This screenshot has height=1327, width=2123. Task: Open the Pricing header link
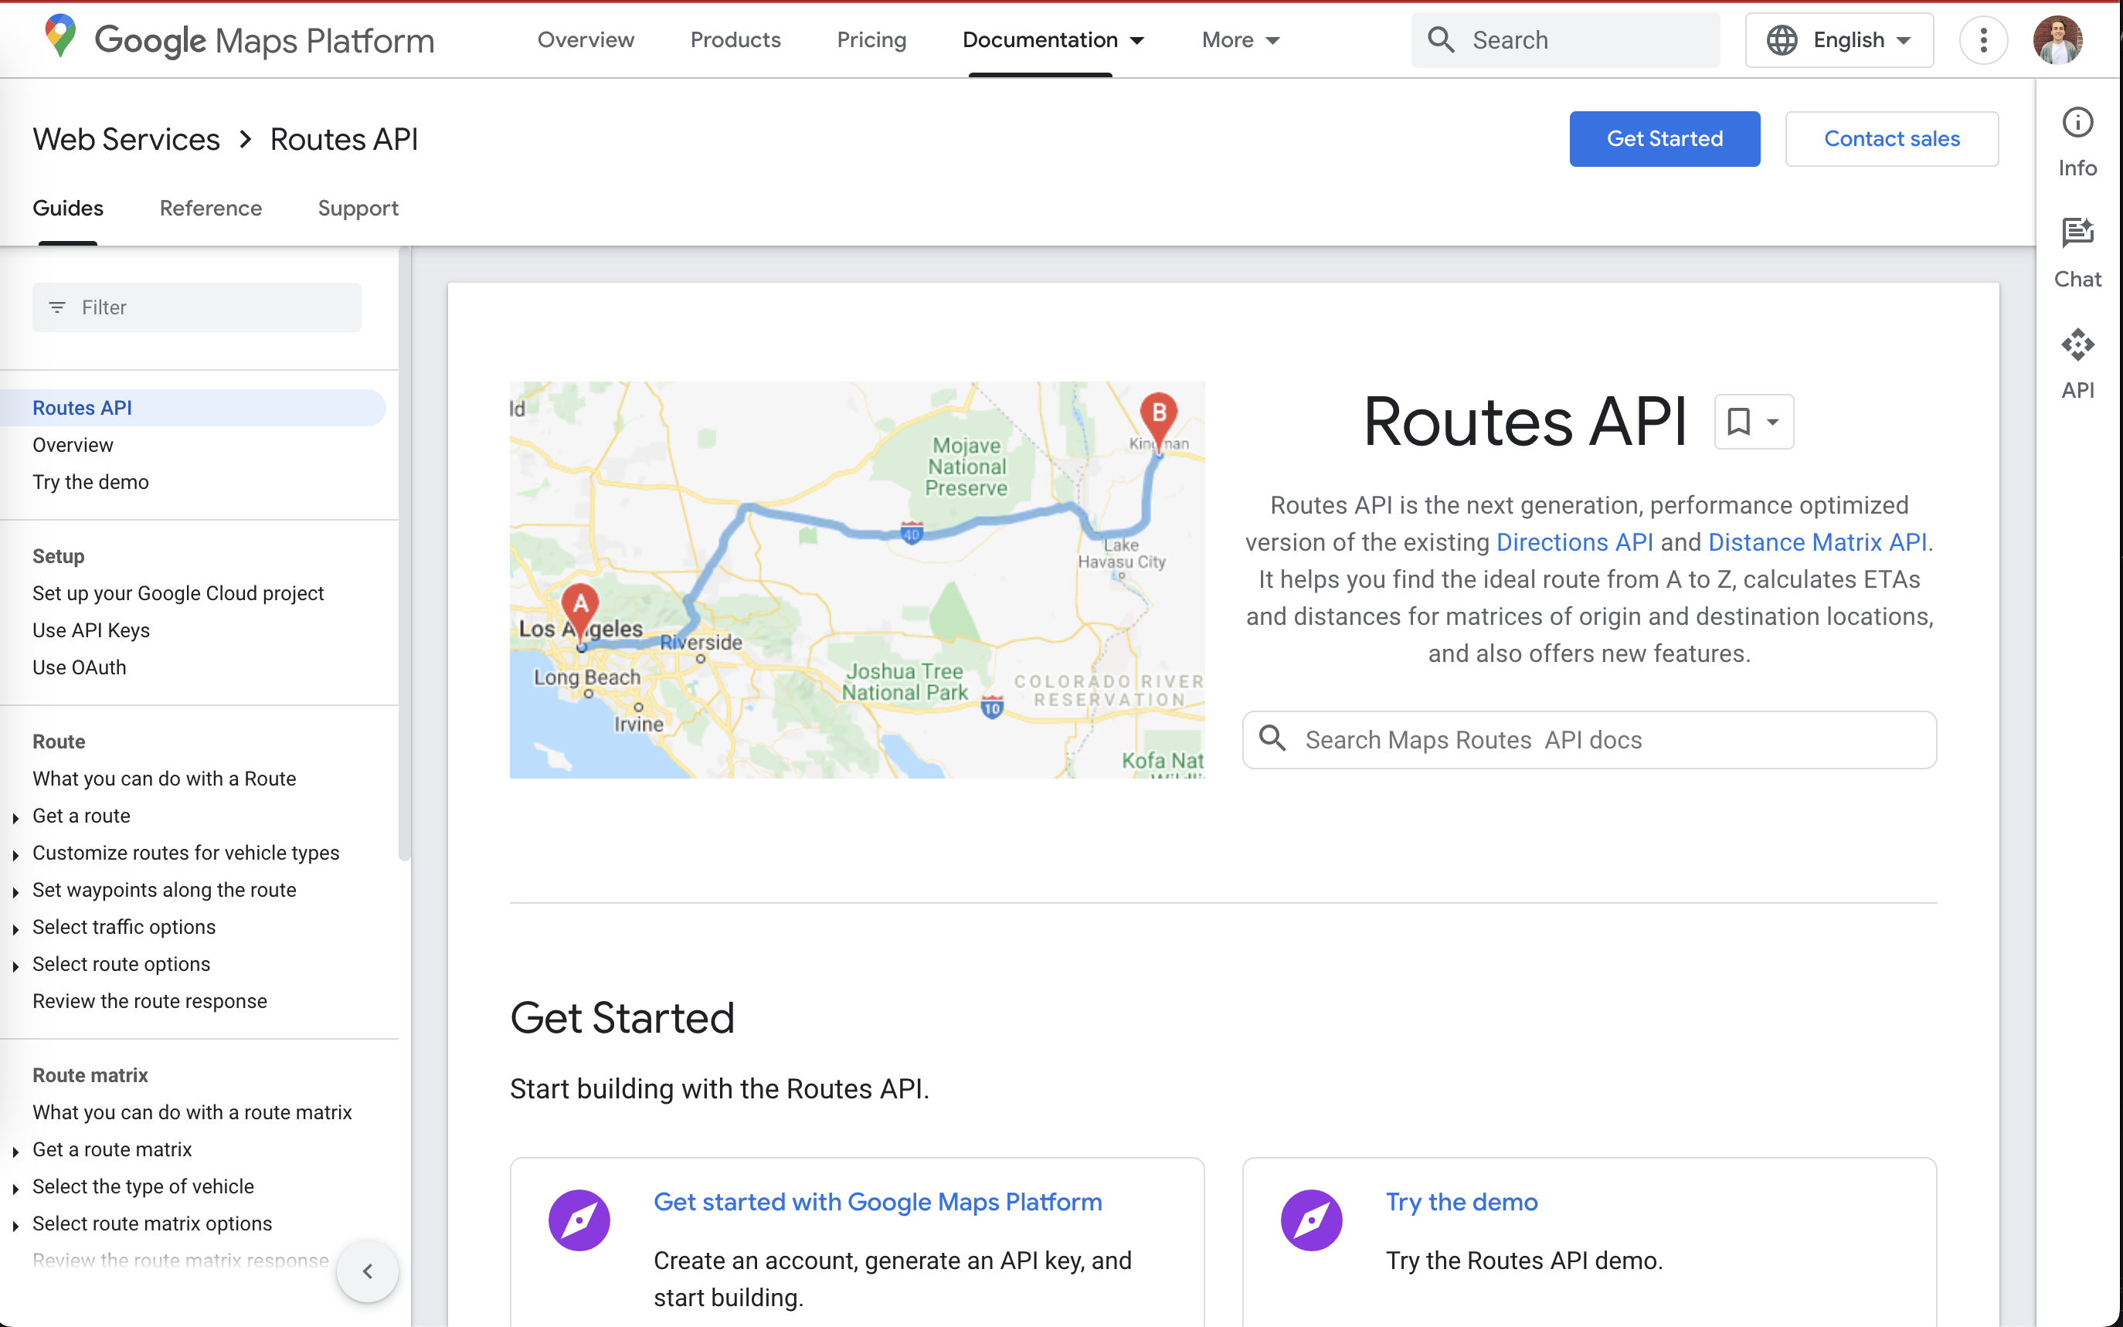(x=871, y=39)
